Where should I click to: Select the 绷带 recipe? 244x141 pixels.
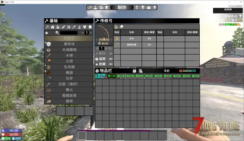[x=69, y=101]
